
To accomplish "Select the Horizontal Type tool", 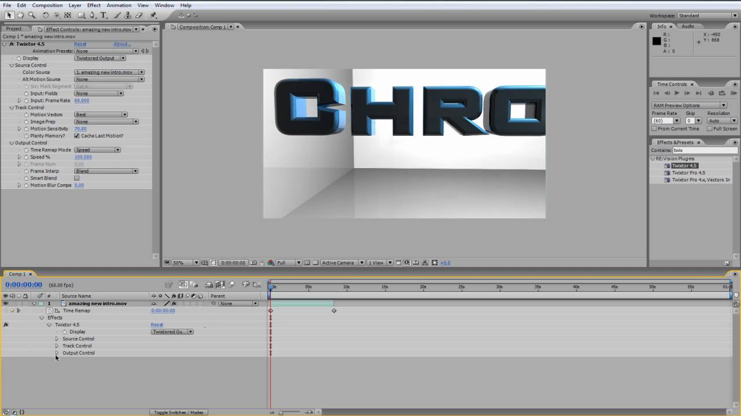I will click(x=104, y=16).
